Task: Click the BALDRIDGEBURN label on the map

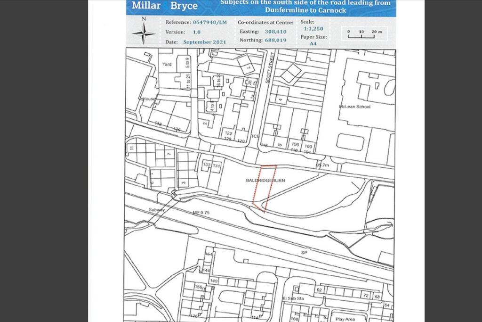Action: [x=265, y=181]
